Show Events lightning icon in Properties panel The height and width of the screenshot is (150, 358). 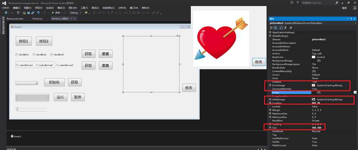tap(285, 28)
